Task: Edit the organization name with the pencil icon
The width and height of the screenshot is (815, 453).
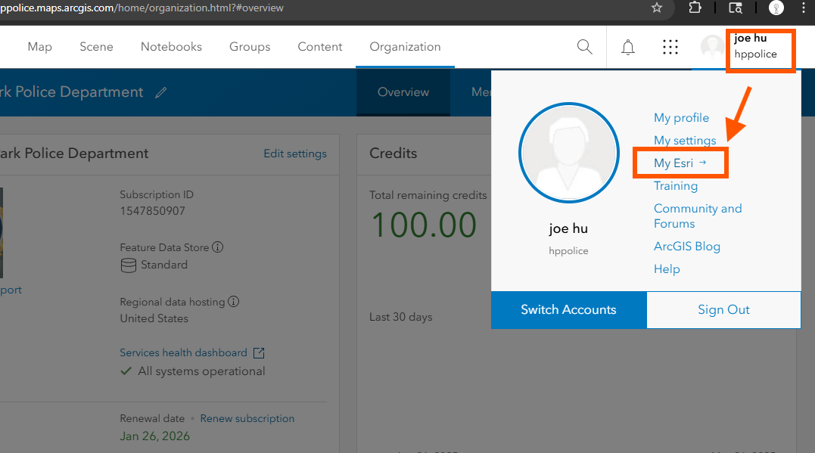Action: pos(161,92)
